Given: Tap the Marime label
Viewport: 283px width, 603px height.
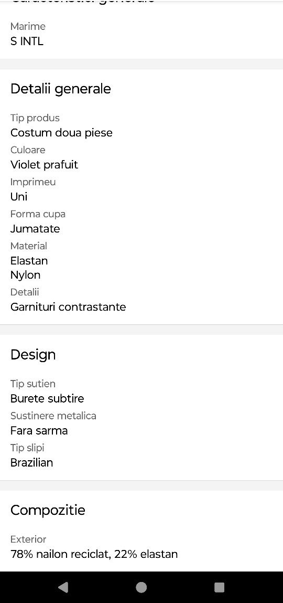Looking at the screenshot, I should (x=28, y=26).
